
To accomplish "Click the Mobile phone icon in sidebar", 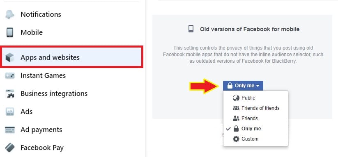I will (x=10, y=32).
